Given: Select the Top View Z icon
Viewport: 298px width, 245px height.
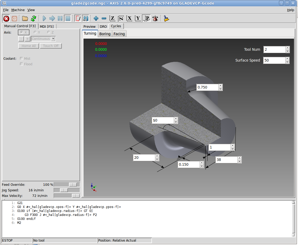Looking at the screenshot, I should [112, 19].
